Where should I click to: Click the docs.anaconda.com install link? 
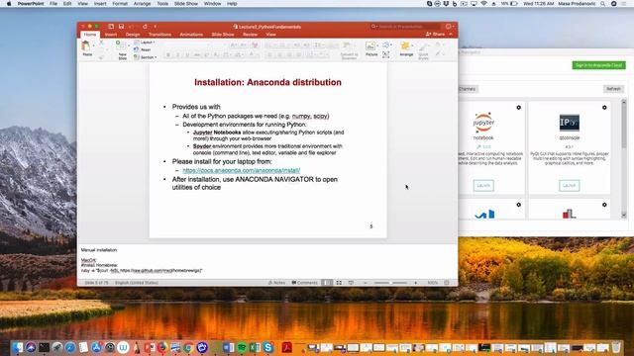coord(242,170)
